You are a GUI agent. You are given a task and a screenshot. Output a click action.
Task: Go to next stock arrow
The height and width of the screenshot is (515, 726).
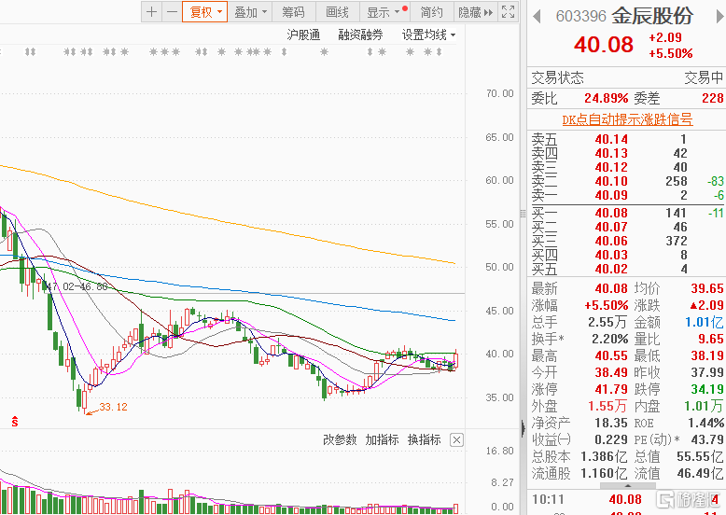(719, 16)
